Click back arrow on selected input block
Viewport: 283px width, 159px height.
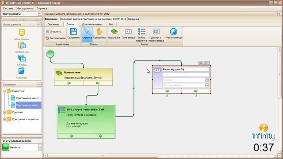tap(167, 91)
